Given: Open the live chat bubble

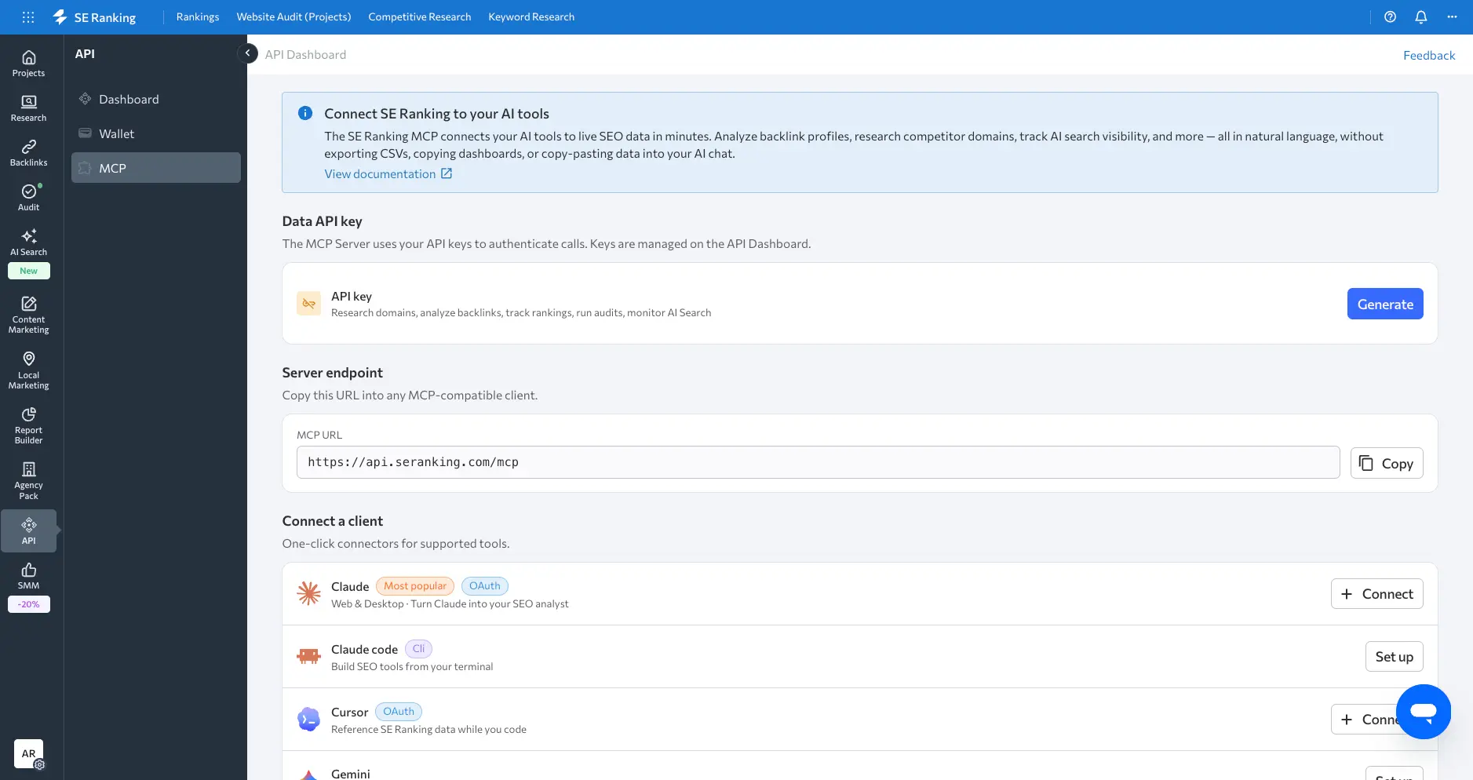Looking at the screenshot, I should (1423, 712).
